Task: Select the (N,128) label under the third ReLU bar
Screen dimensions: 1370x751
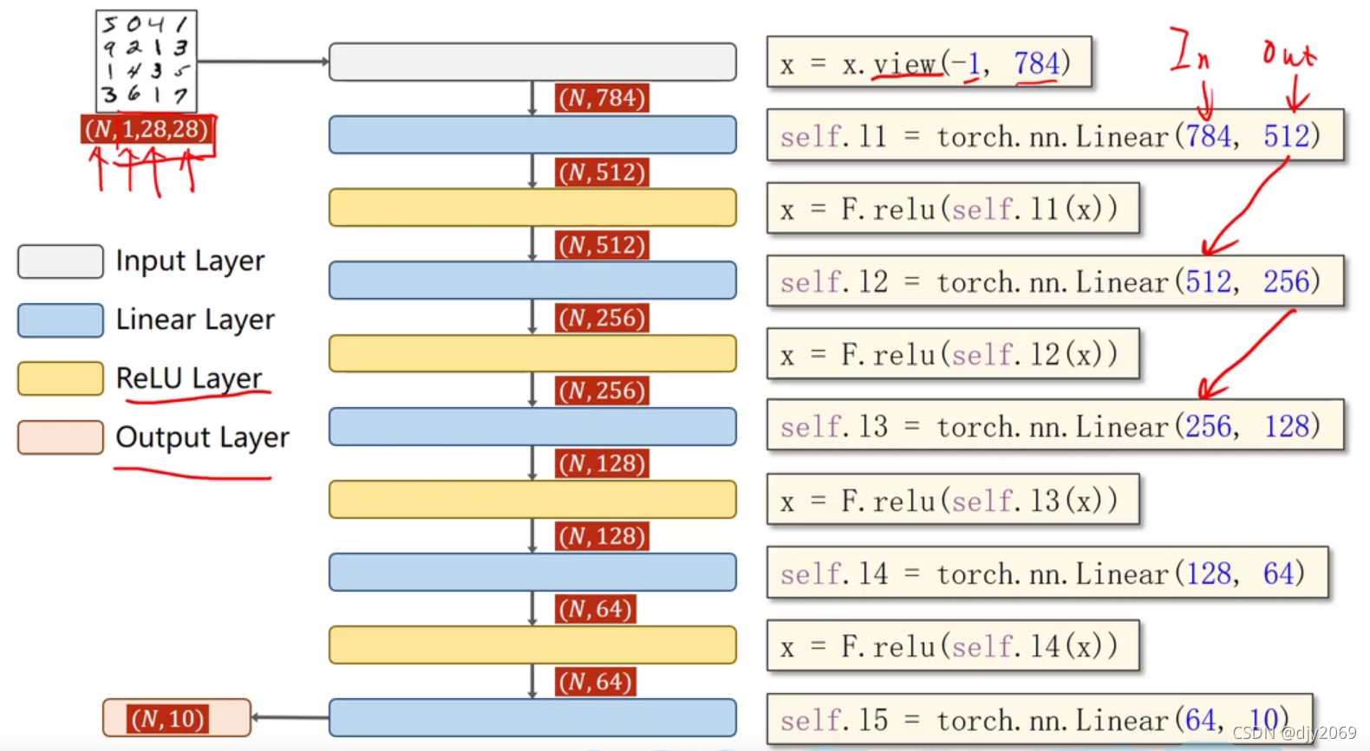Action: [603, 536]
